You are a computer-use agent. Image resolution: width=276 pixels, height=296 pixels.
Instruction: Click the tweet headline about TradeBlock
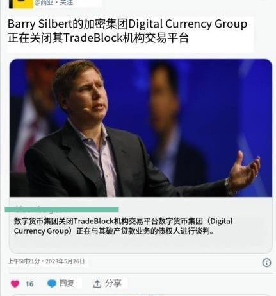pos(127,31)
